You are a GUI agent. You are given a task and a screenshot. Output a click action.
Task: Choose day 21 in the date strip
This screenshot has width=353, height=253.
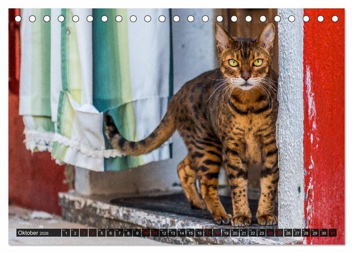pyautogui.click(x=244, y=233)
